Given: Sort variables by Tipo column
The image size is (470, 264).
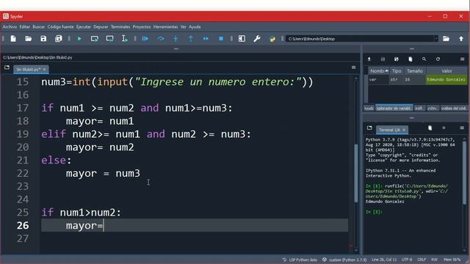Looking at the screenshot, I should click(x=397, y=71).
